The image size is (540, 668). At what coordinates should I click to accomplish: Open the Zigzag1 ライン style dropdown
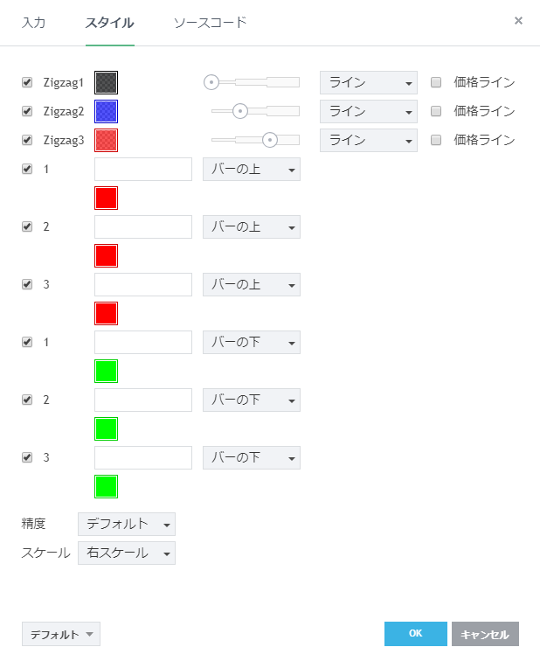coord(368,83)
